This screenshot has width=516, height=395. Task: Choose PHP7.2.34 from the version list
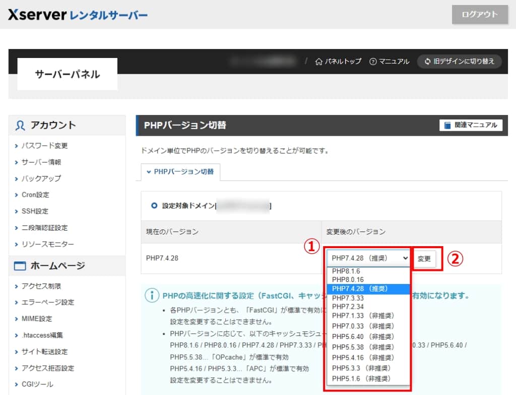[x=368, y=307]
